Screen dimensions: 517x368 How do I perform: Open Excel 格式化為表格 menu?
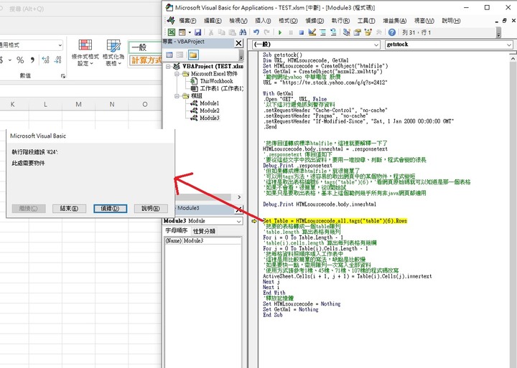tap(113, 52)
